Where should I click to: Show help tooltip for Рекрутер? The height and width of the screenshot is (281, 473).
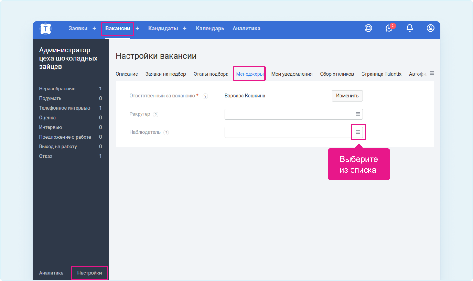coord(155,115)
